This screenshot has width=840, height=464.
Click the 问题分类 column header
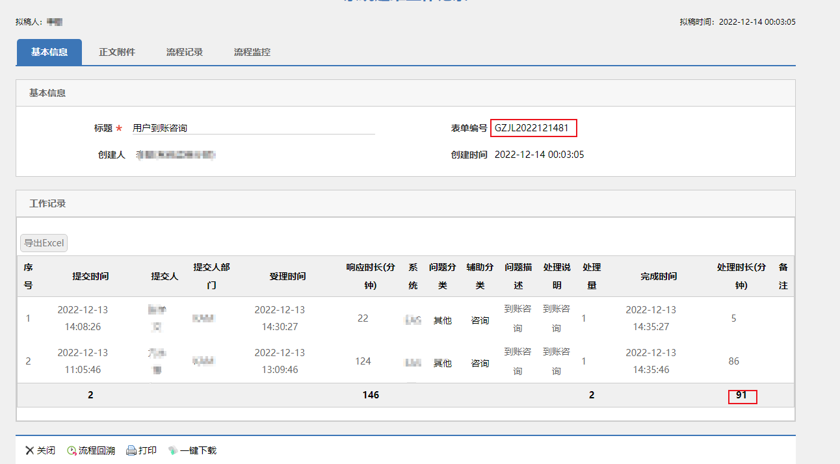(x=443, y=276)
